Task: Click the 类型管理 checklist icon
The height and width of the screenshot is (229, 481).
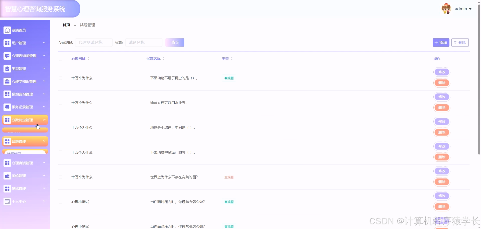Action: coord(7,68)
